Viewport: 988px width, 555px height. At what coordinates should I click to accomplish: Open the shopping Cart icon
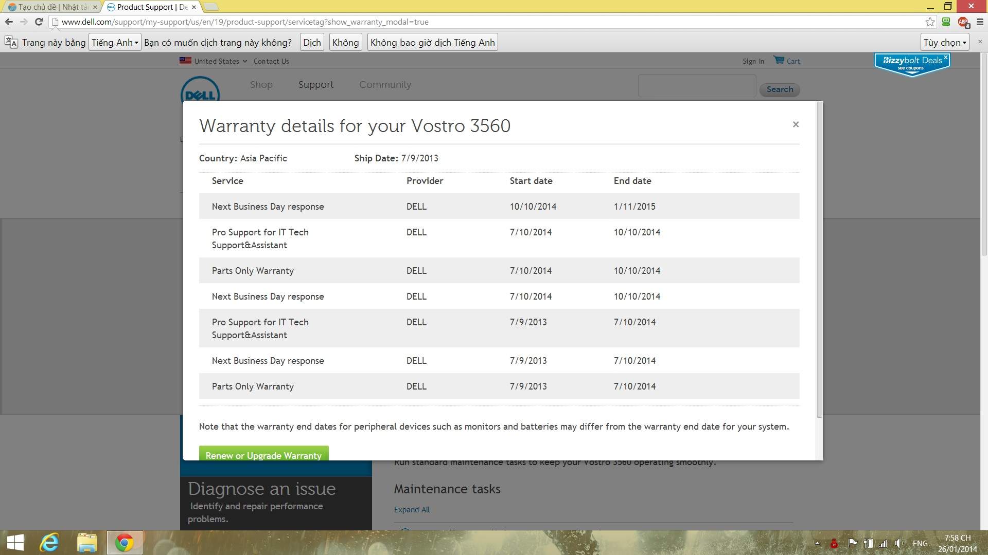779,60
